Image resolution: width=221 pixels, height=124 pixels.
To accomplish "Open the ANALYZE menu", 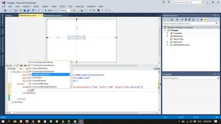I will pos(80,7).
